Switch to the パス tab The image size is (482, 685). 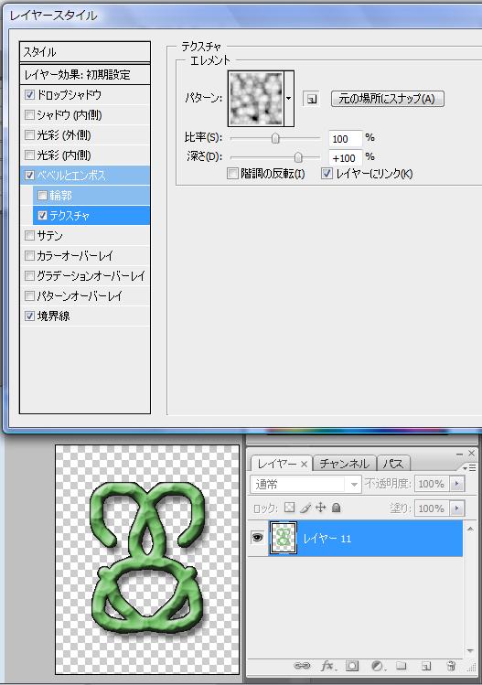[x=393, y=463]
